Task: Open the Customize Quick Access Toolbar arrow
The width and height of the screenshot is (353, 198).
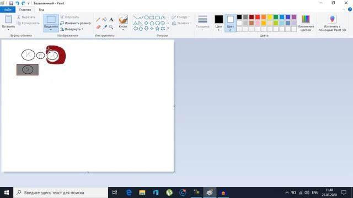Action: click(29, 3)
